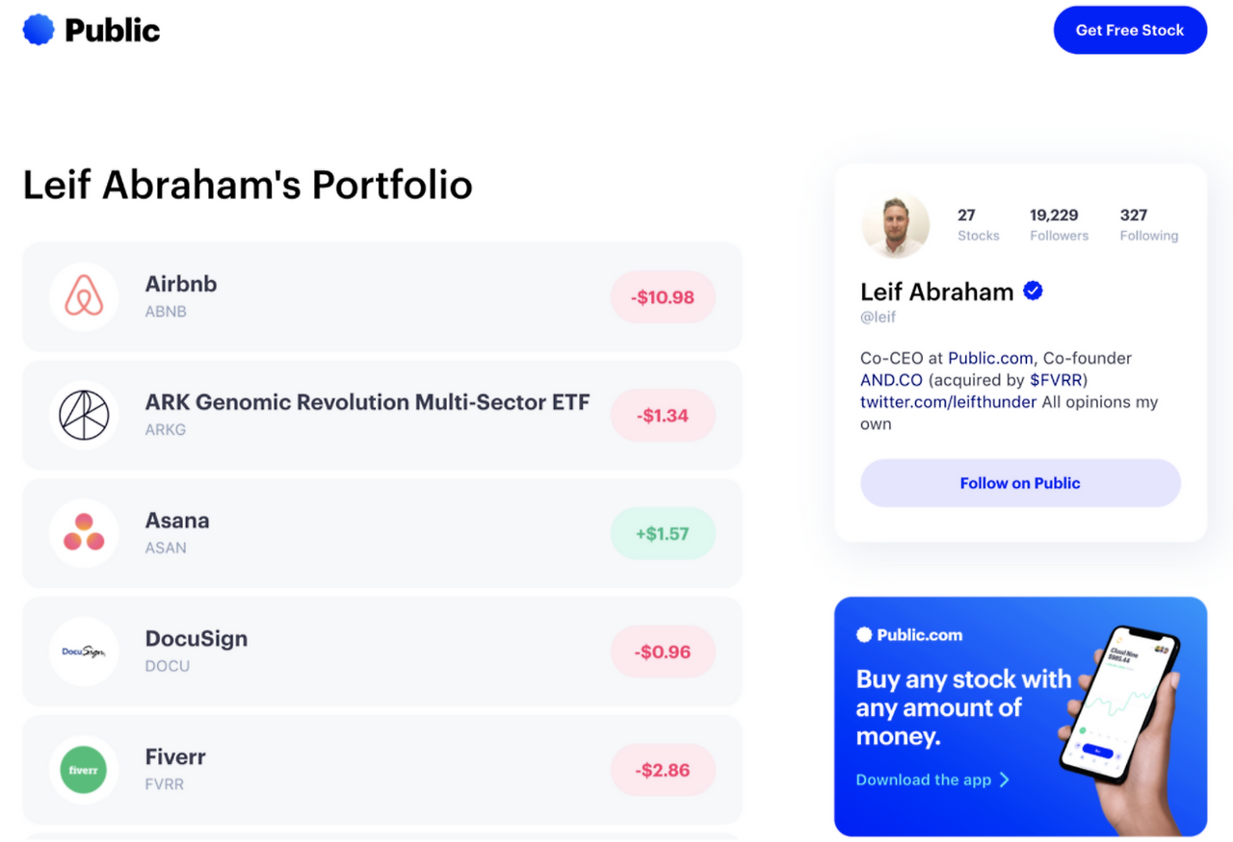
Task: Open the Airbnb logo icon
Action: pyautogui.click(x=84, y=296)
